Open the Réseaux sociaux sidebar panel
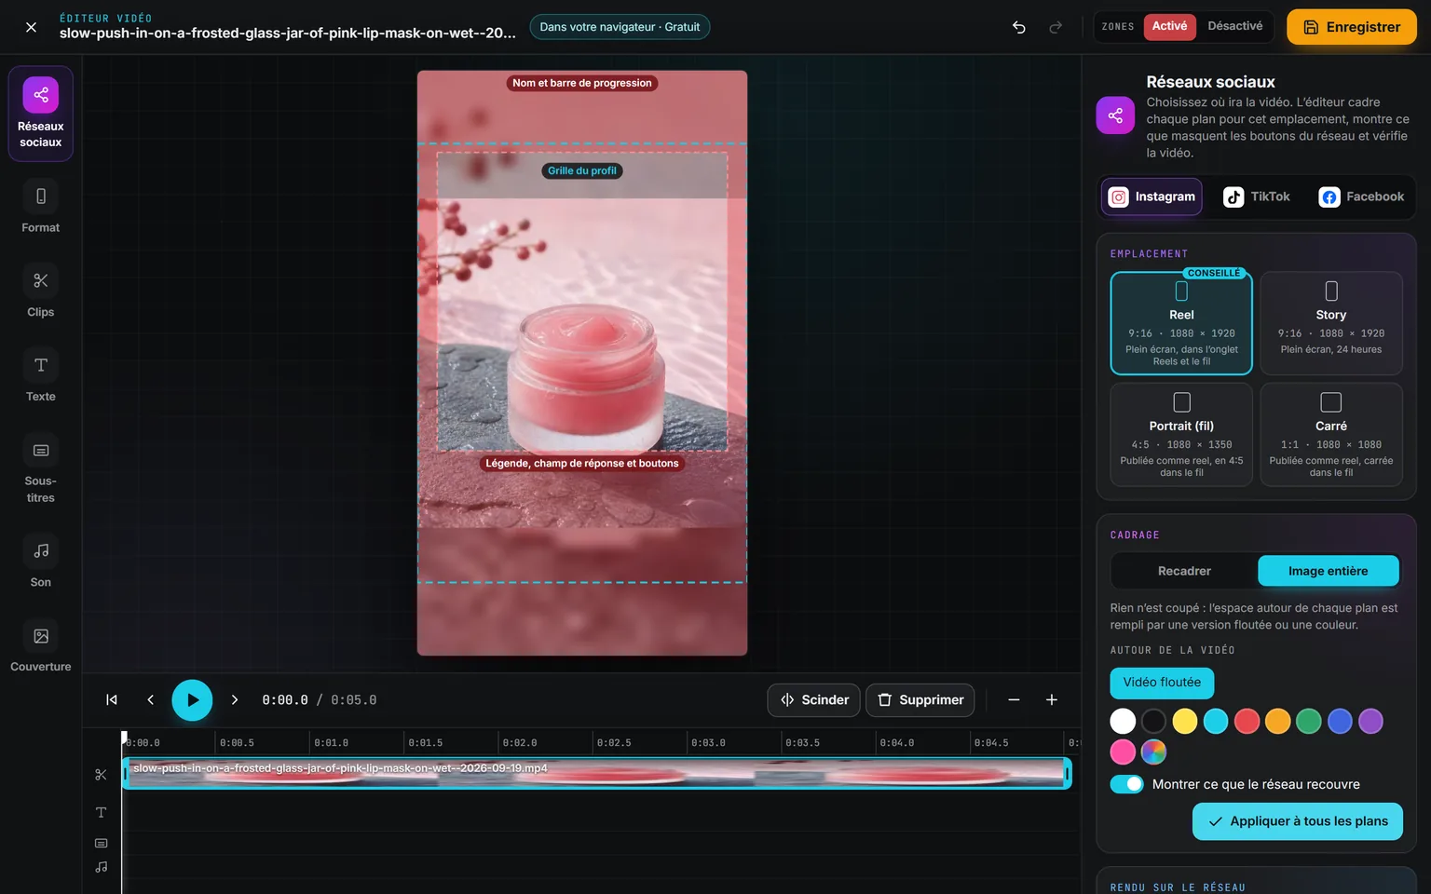Viewport: 1431px width, 894px height. pyautogui.click(x=41, y=114)
